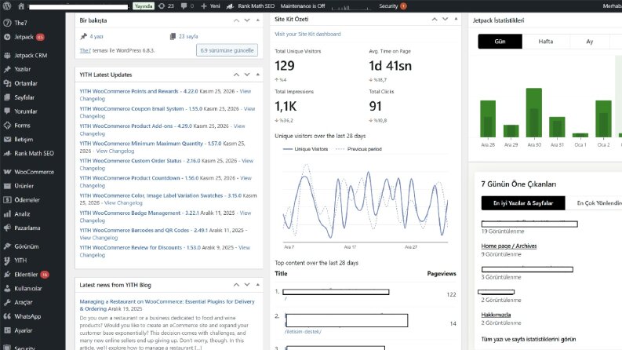622x350 pixels.
Task: Click Jetpack CRM sidebar icon
Action: coord(7,55)
